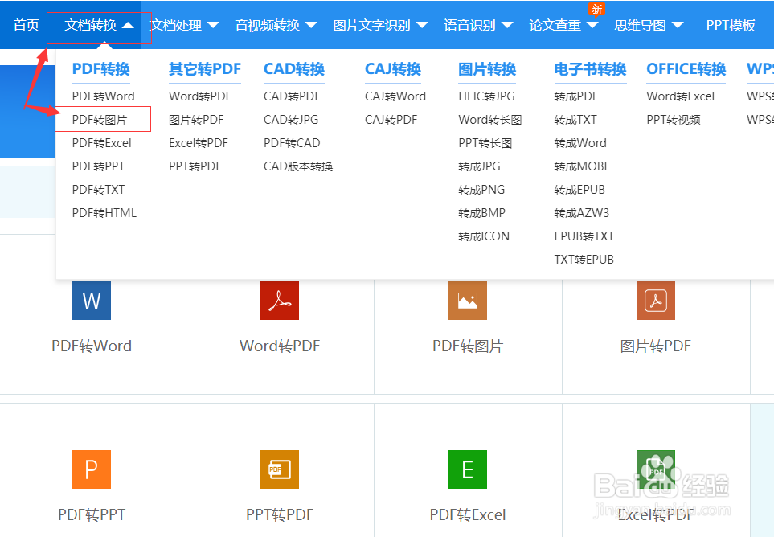The image size is (774, 537).
Task: Select the blue W PDF转Word icon
Action: (91, 301)
